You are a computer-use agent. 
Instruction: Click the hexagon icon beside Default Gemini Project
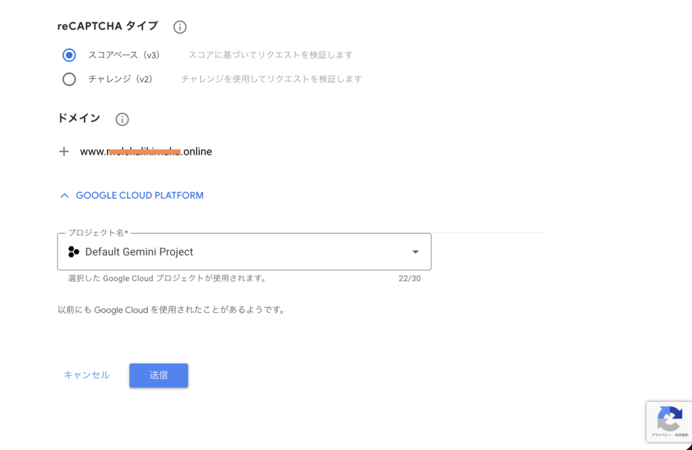[74, 252]
